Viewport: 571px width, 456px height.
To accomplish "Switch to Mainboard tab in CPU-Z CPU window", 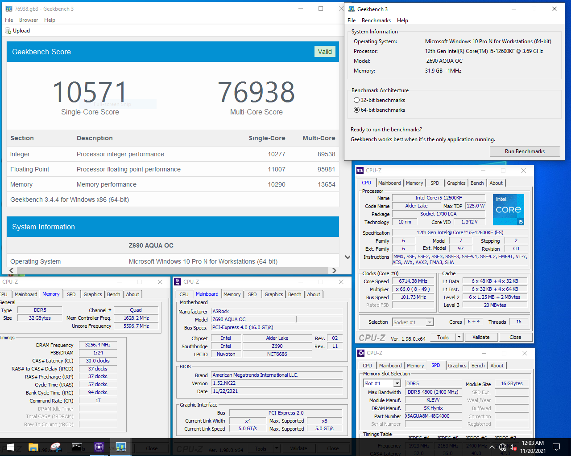I will click(x=389, y=183).
